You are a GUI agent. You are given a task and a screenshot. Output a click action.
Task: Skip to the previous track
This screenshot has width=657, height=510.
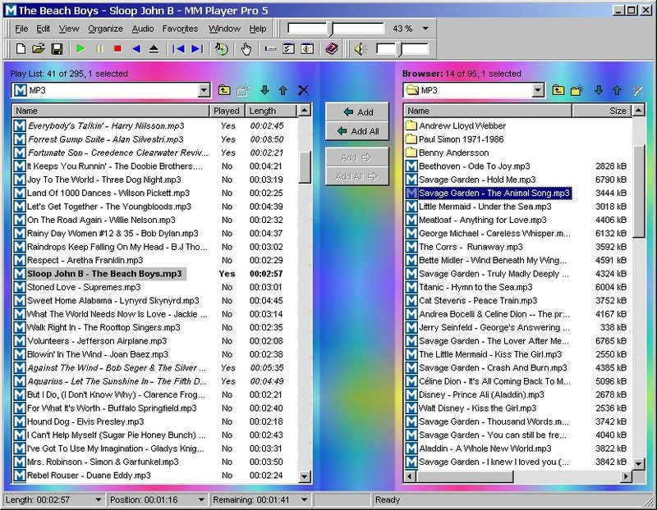[x=178, y=49]
